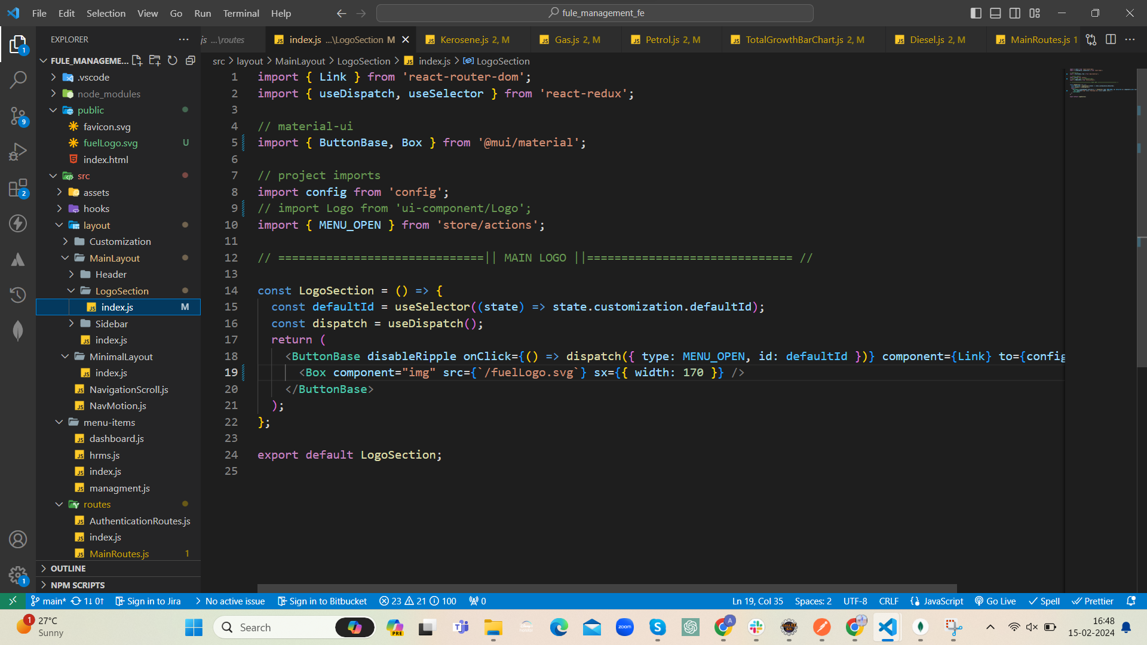Click the horizontal scrollbar in the editor
The width and height of the screenshot is (1147, 645).
pyautogui.click(x=606, y=588)
